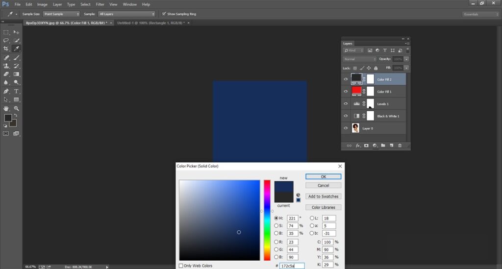Delete layer with trash icon
The image size is (502, 269).
400,146
